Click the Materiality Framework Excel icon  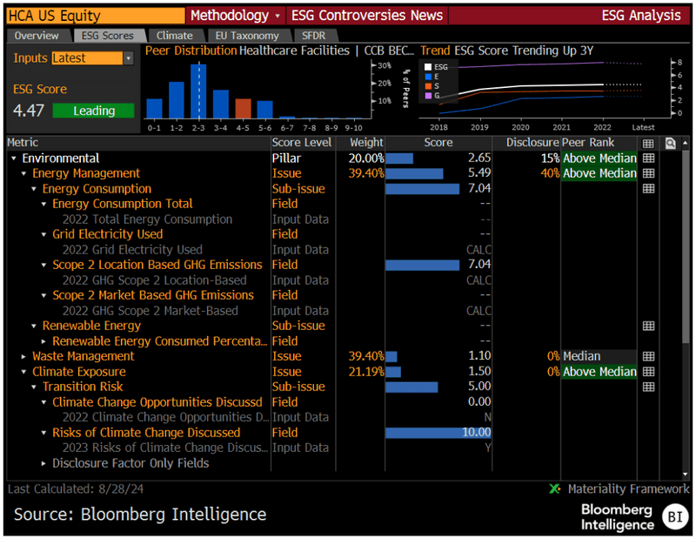pyautogui.click(x=554, y=488)
